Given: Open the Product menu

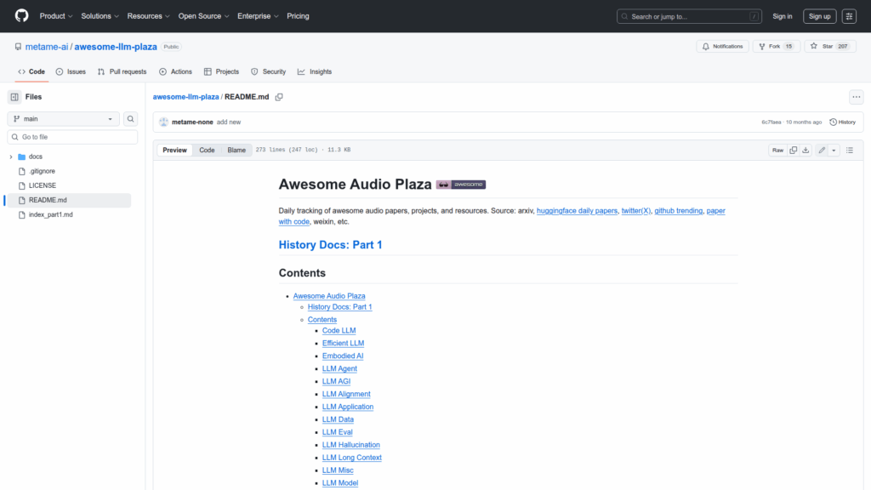Looking at the screenshot, I should pyautogui.click(x=56, y=16).
